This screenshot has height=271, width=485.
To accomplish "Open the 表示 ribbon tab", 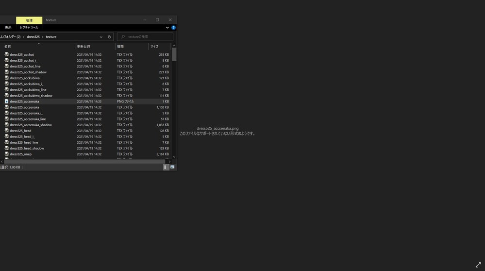I will click(8, 28).
